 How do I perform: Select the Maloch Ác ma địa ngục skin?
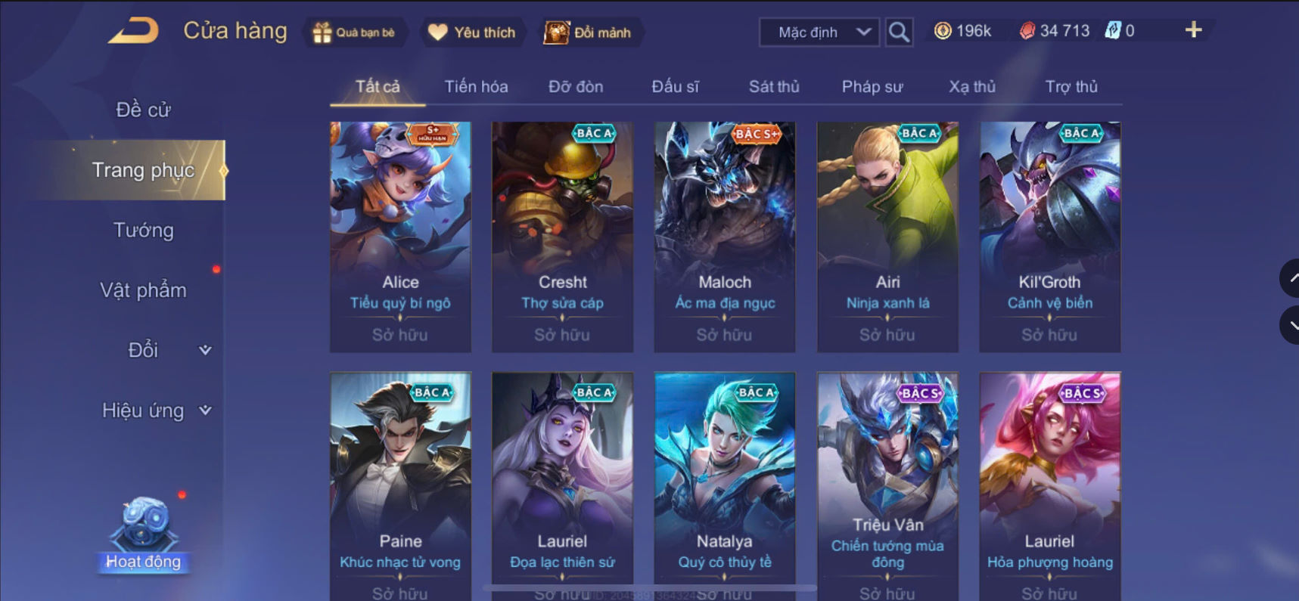click(725, 237)
